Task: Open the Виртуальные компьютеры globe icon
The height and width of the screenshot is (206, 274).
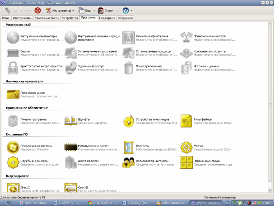Action: tap(13, 38)
